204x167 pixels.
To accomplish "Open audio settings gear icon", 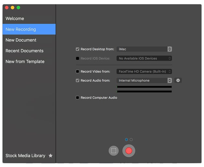I will (178, 80).
